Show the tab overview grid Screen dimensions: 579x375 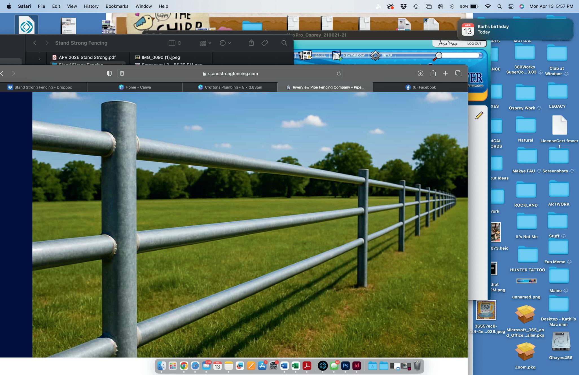[x=458, y=73]
